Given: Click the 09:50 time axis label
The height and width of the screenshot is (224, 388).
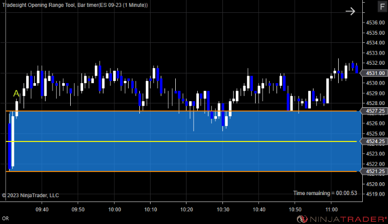Looking at the screenshot, I should point(78,210).
